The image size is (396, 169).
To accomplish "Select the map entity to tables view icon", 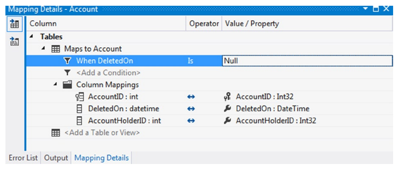I will [14, 24].
